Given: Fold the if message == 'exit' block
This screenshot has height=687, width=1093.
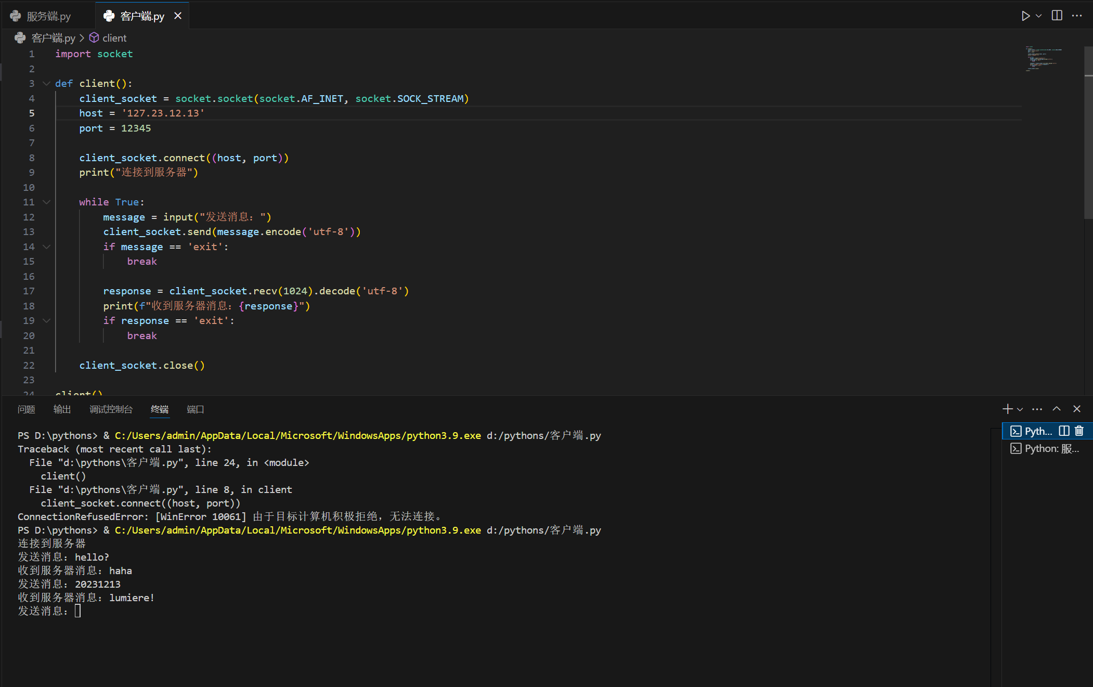Looking at the screenshot, I should point(46,247).
